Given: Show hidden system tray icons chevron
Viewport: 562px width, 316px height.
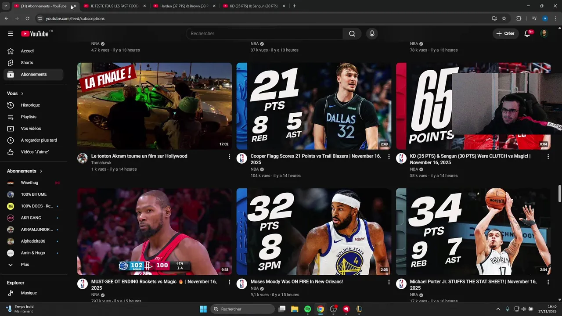Looking at the screenshot, I should [x=498, y=309].
